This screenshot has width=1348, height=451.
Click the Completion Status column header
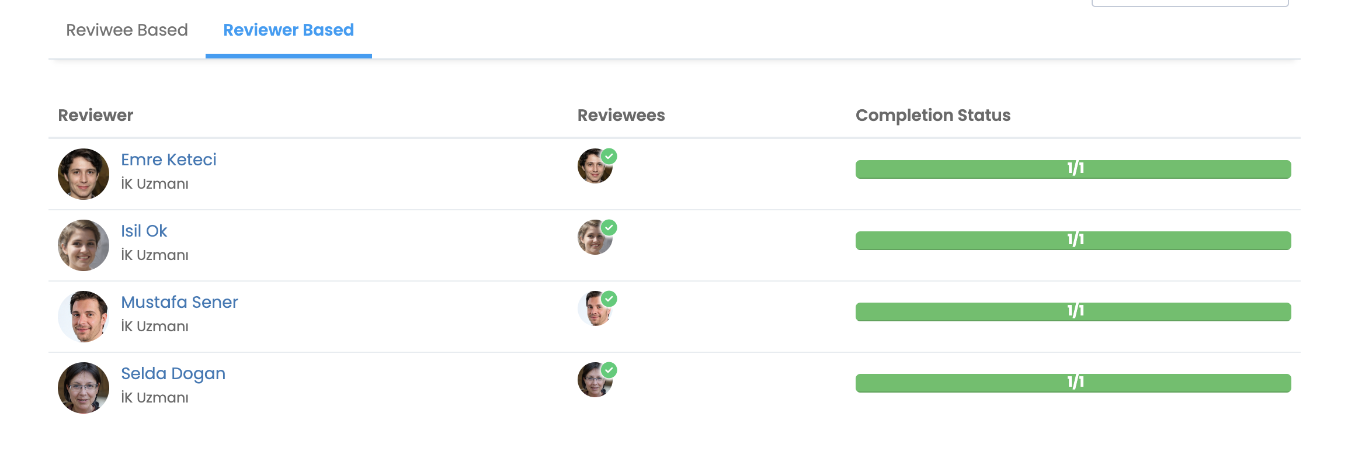933,115
